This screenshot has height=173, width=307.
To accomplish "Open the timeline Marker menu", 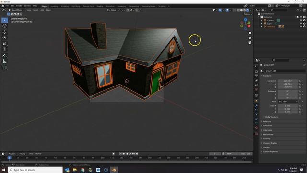I will 38,154.
